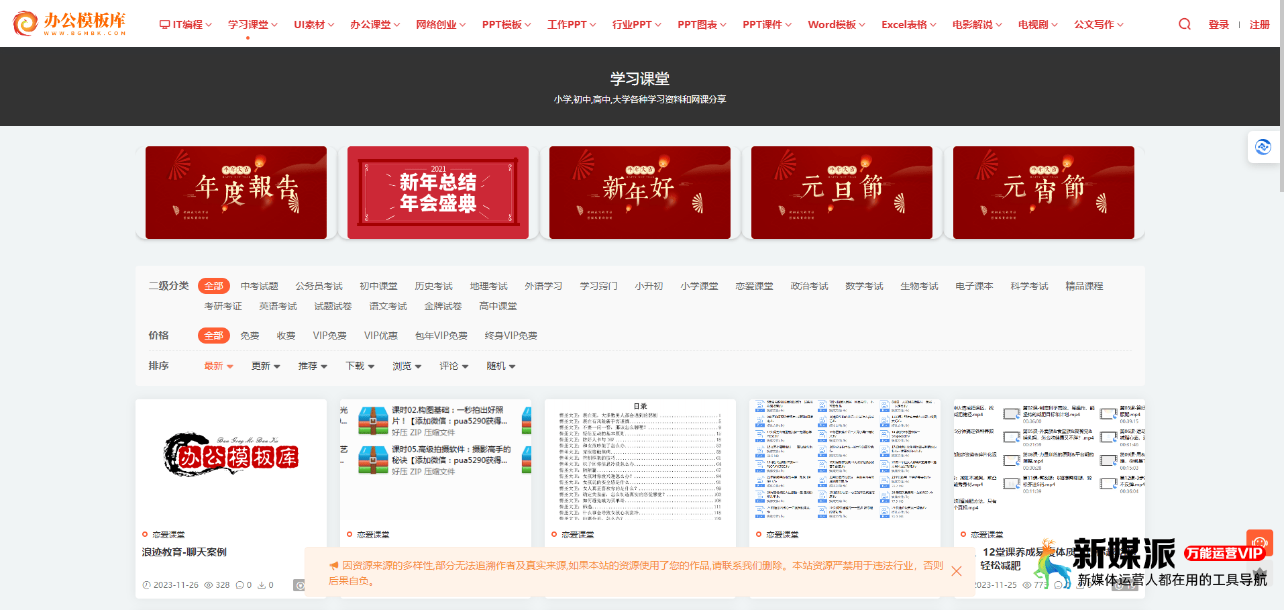
Task: Open the 最新 sort dropdown
Action: (x=218, y=366)
